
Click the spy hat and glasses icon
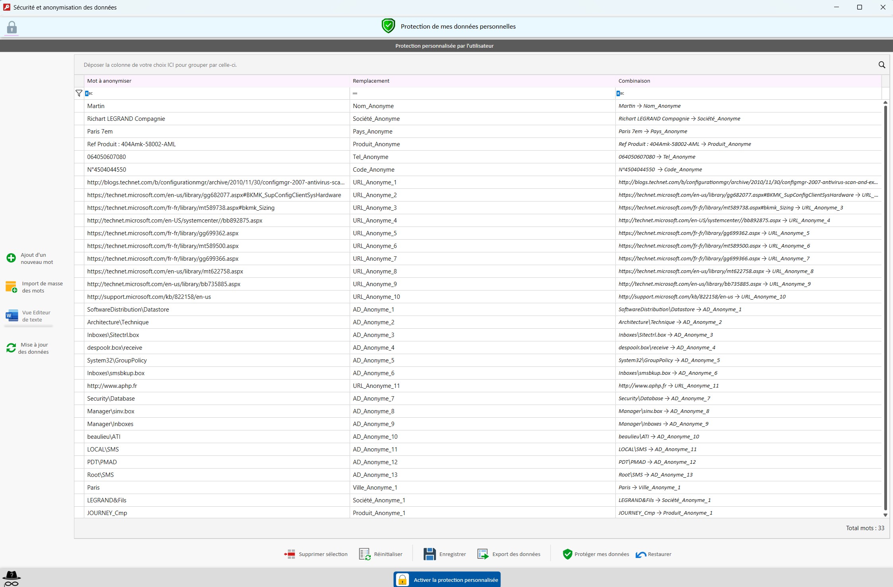(12, 578)
